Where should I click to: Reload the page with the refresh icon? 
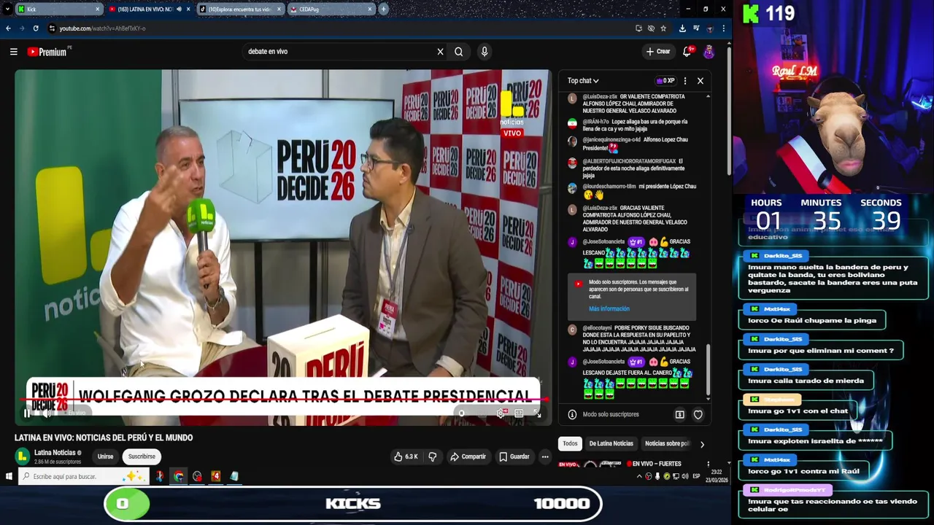coord(35,28)
